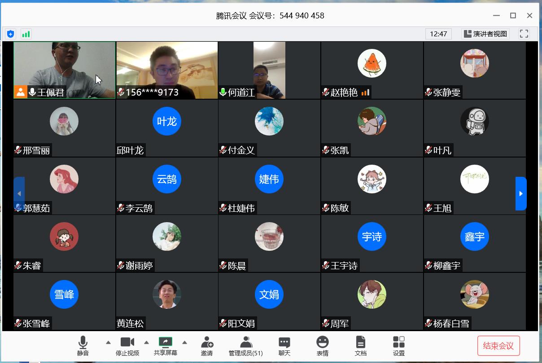Image resolution: width=542 pixels, height=363 pixels.
Task: Click muted microphone icon beside 王旭
Action: tap(428, 208)
